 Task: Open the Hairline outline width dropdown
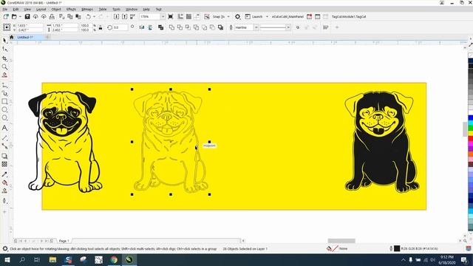click(256, 27)
